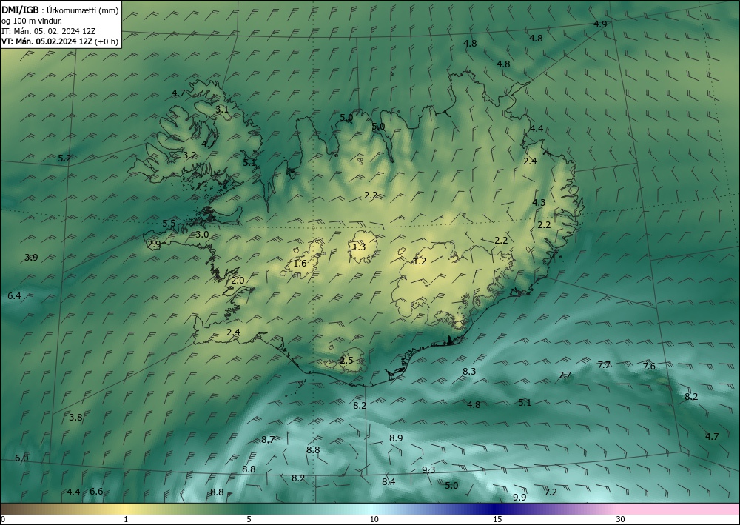
Task: Click the 5.5 value on the map
Action: 169,224
